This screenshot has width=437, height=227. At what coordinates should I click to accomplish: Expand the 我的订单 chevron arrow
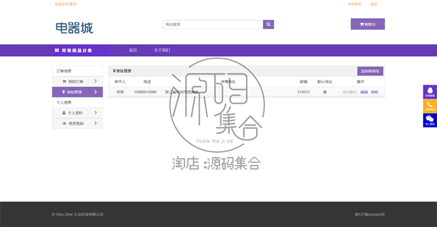point(96,81)
